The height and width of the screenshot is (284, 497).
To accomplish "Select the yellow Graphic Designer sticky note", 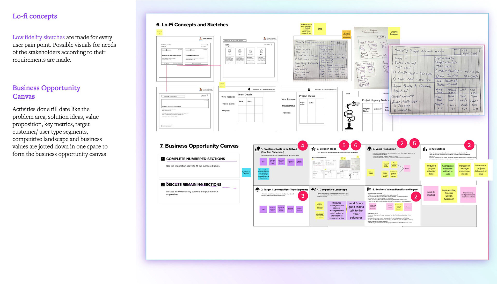I will tap(394, 33).
